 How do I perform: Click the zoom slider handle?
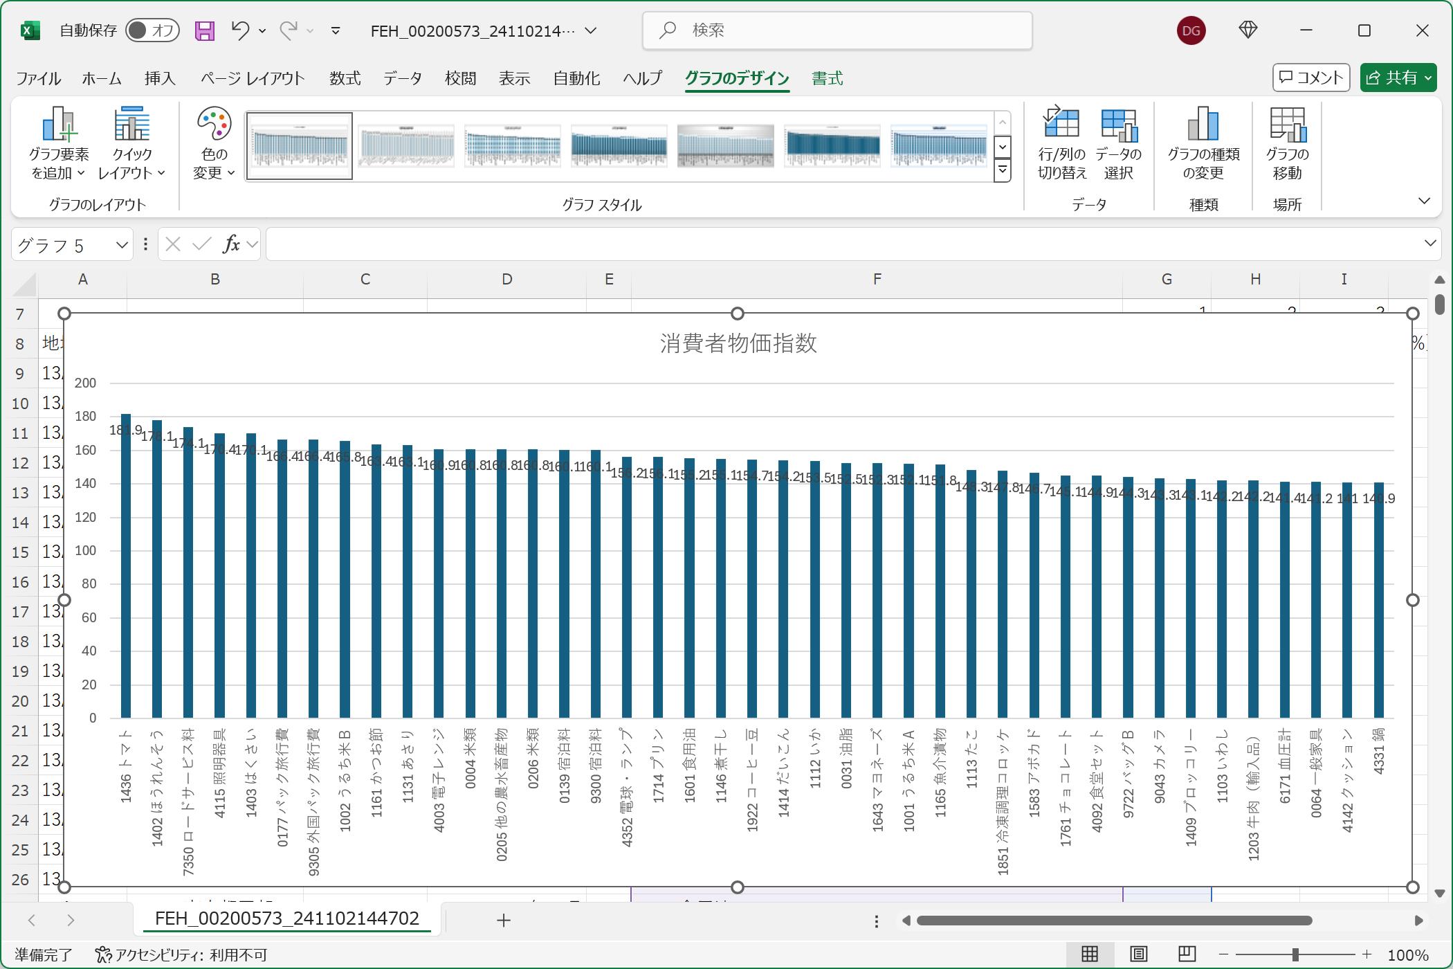pos(1295,954)
